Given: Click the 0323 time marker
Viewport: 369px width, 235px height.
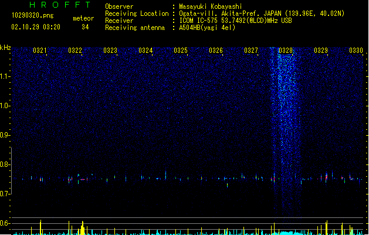Looking at the screenshot, I should tap(110, 51).
